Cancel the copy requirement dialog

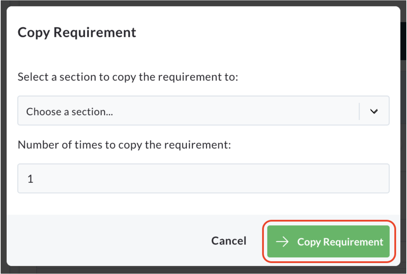click(x=229, y=241)
